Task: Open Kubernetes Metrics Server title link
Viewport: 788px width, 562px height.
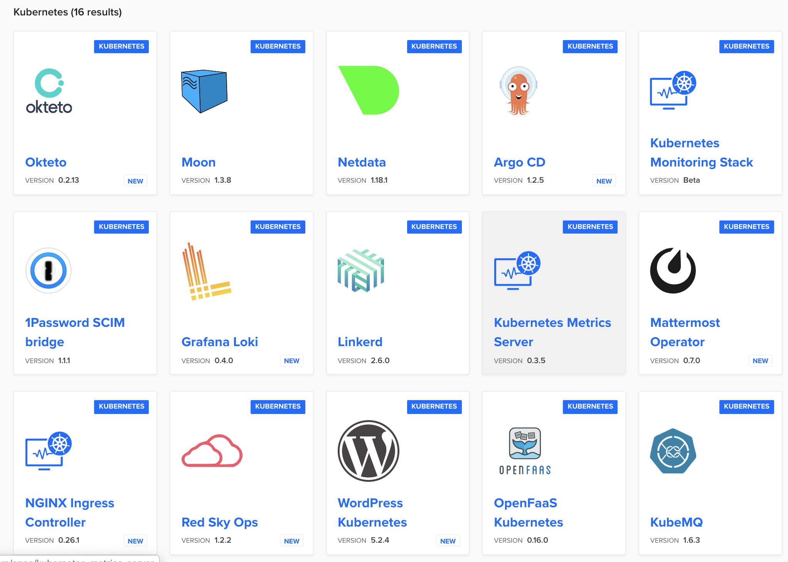Action: pyautogui.click(x=552, y=332)
